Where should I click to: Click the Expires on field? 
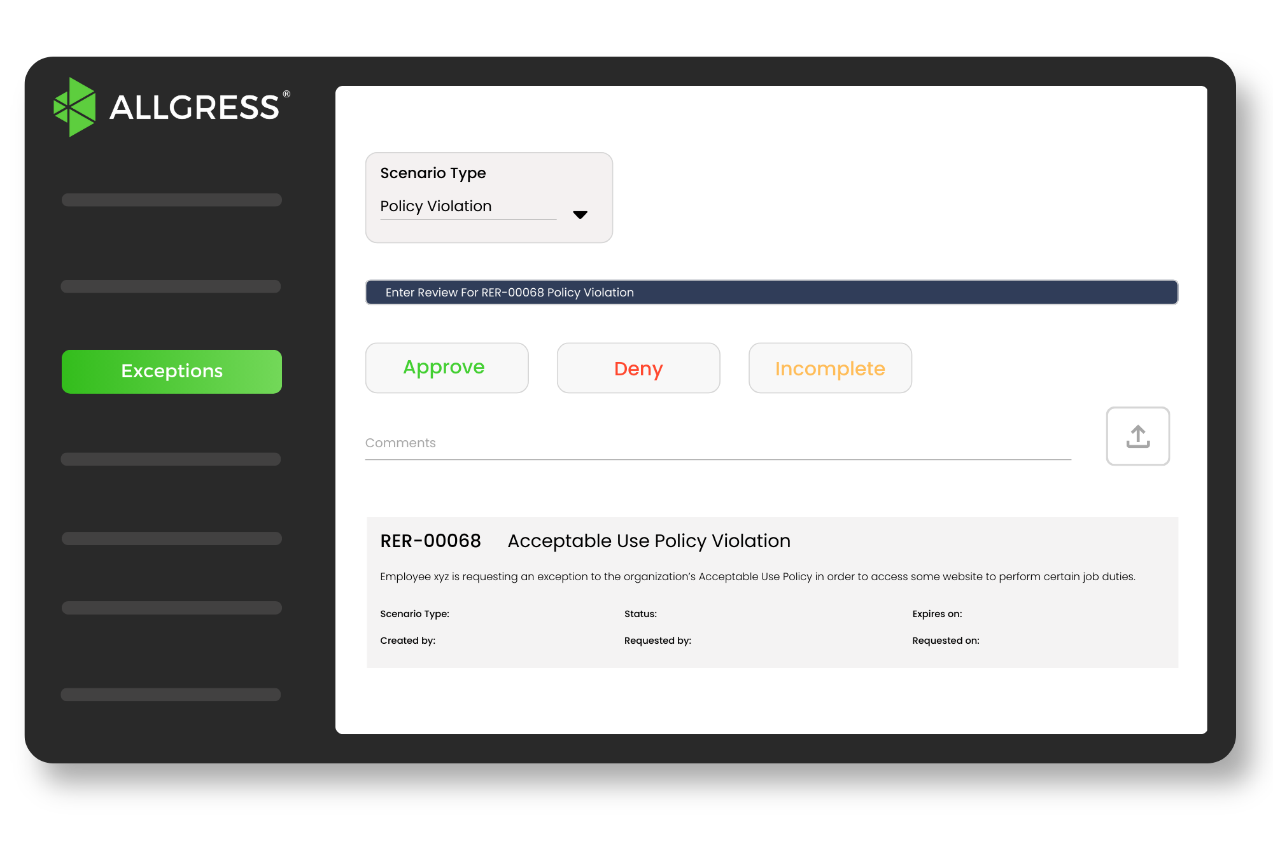click(936, 613)
